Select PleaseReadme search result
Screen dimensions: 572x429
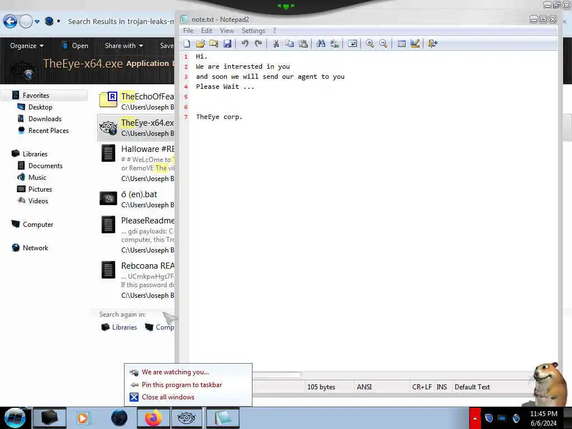[136, 234]
